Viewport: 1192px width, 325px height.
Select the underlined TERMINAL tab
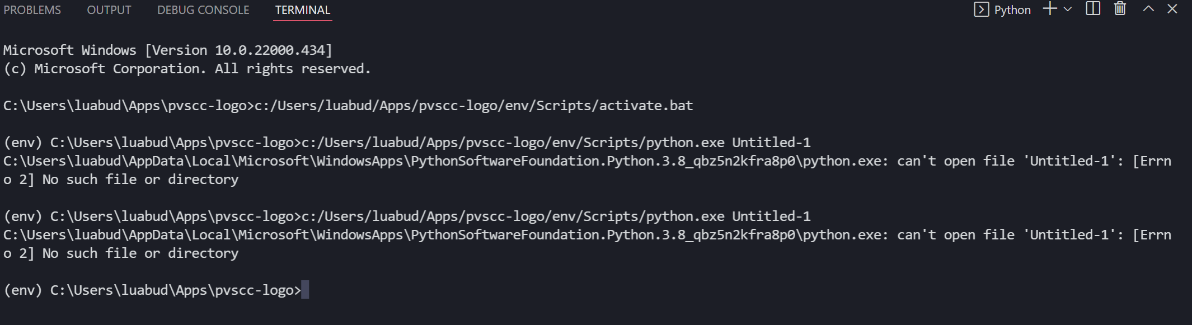point(302,10)
